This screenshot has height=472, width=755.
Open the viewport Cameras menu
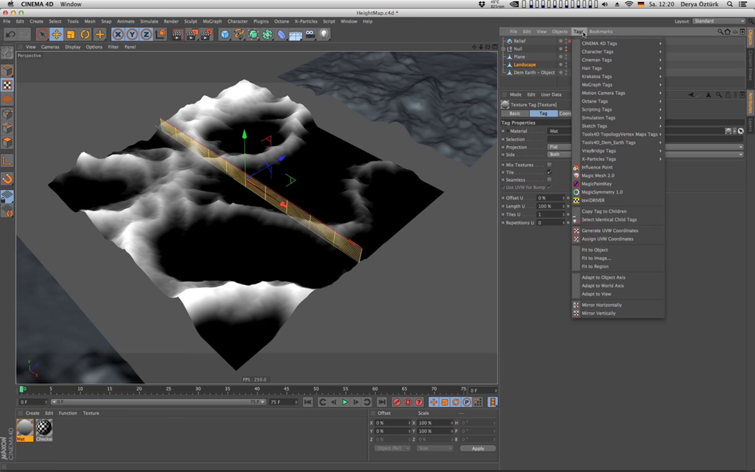pyautogui.click(x=50, y=47)
